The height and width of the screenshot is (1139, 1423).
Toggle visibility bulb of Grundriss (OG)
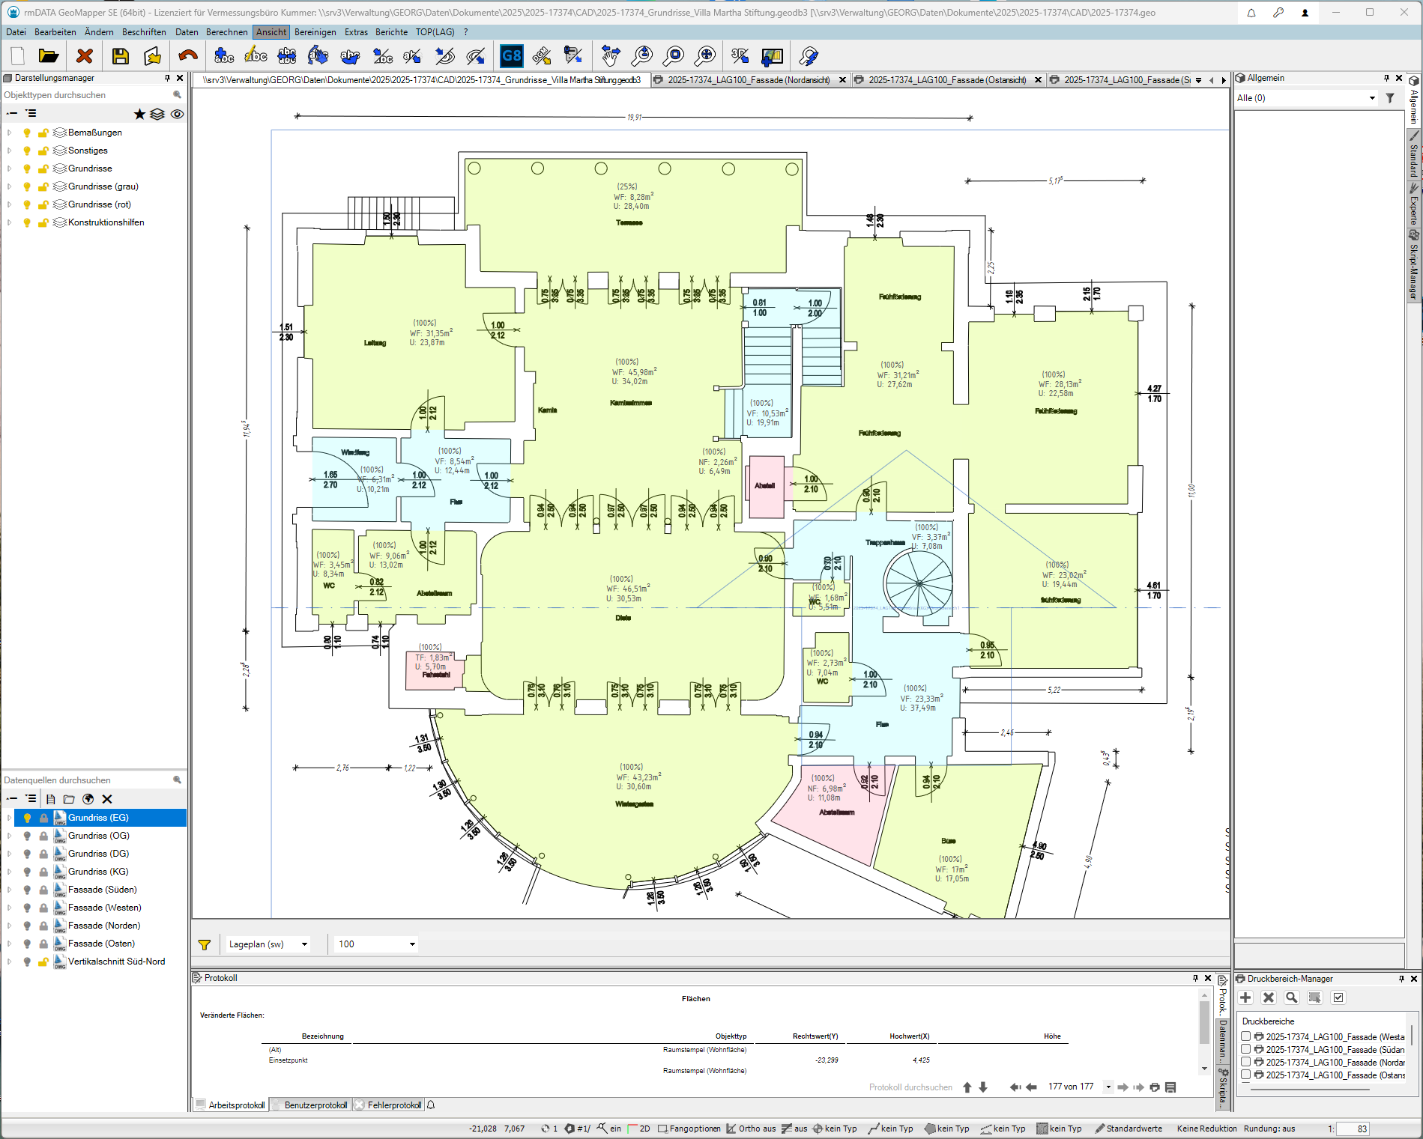tap(27, 836)
